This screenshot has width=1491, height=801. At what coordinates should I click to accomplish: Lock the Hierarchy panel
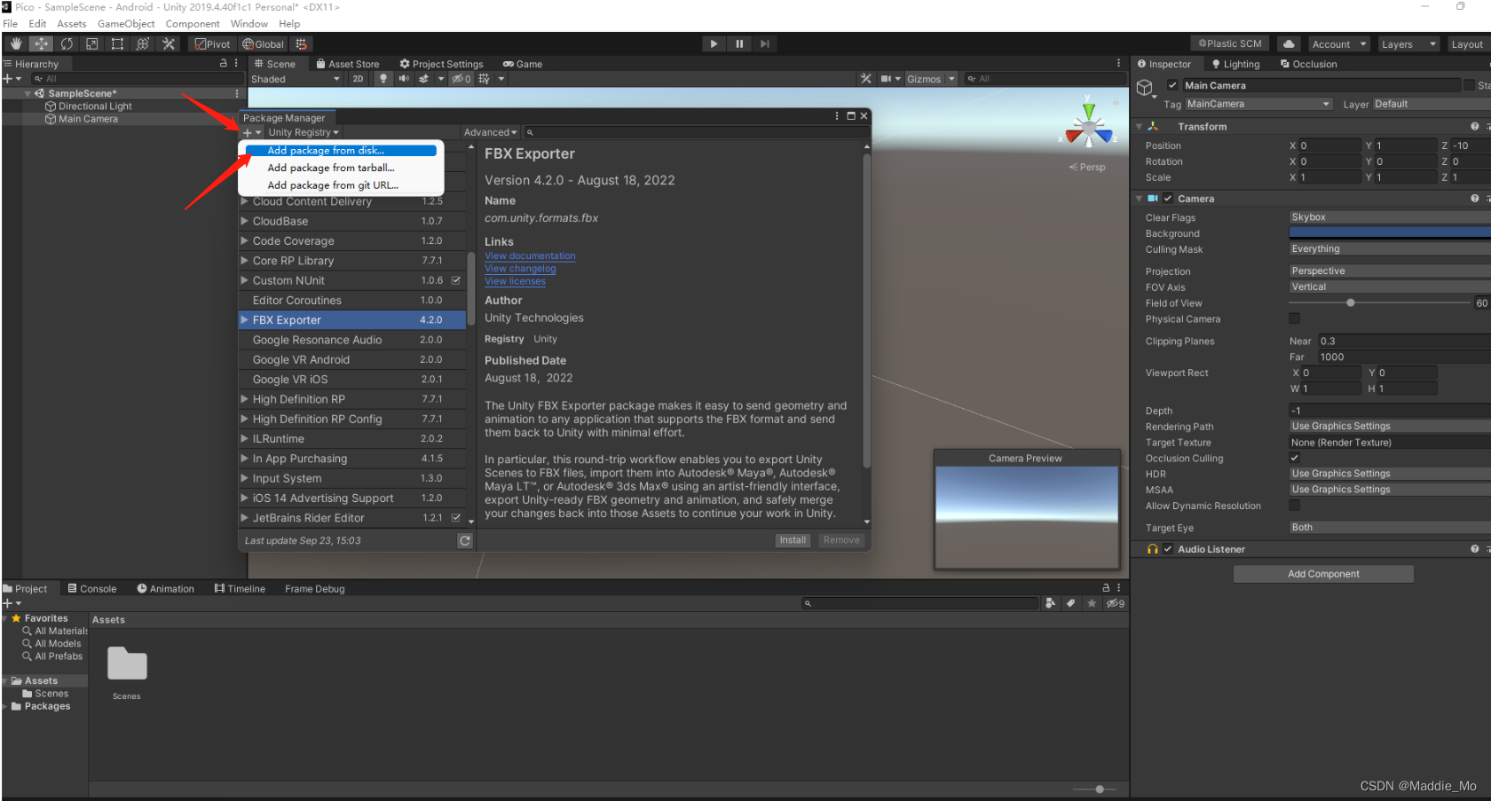[224, 64]
